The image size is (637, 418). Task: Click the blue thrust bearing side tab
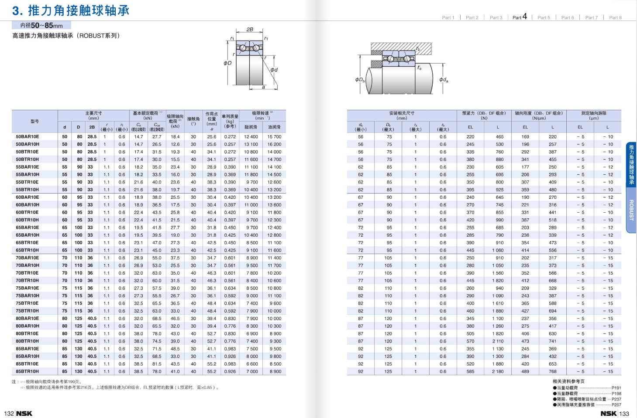[631, 165]
